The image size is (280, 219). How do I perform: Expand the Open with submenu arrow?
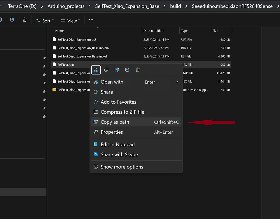(x=177, y=82)
